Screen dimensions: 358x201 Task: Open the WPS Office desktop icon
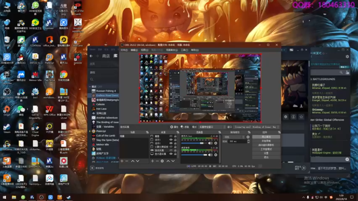tap(49, 111)
